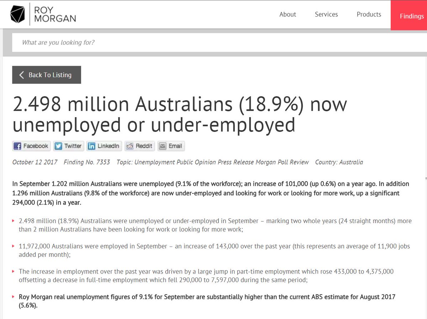Click the Roy Morgan logo

tap(43, 14)
